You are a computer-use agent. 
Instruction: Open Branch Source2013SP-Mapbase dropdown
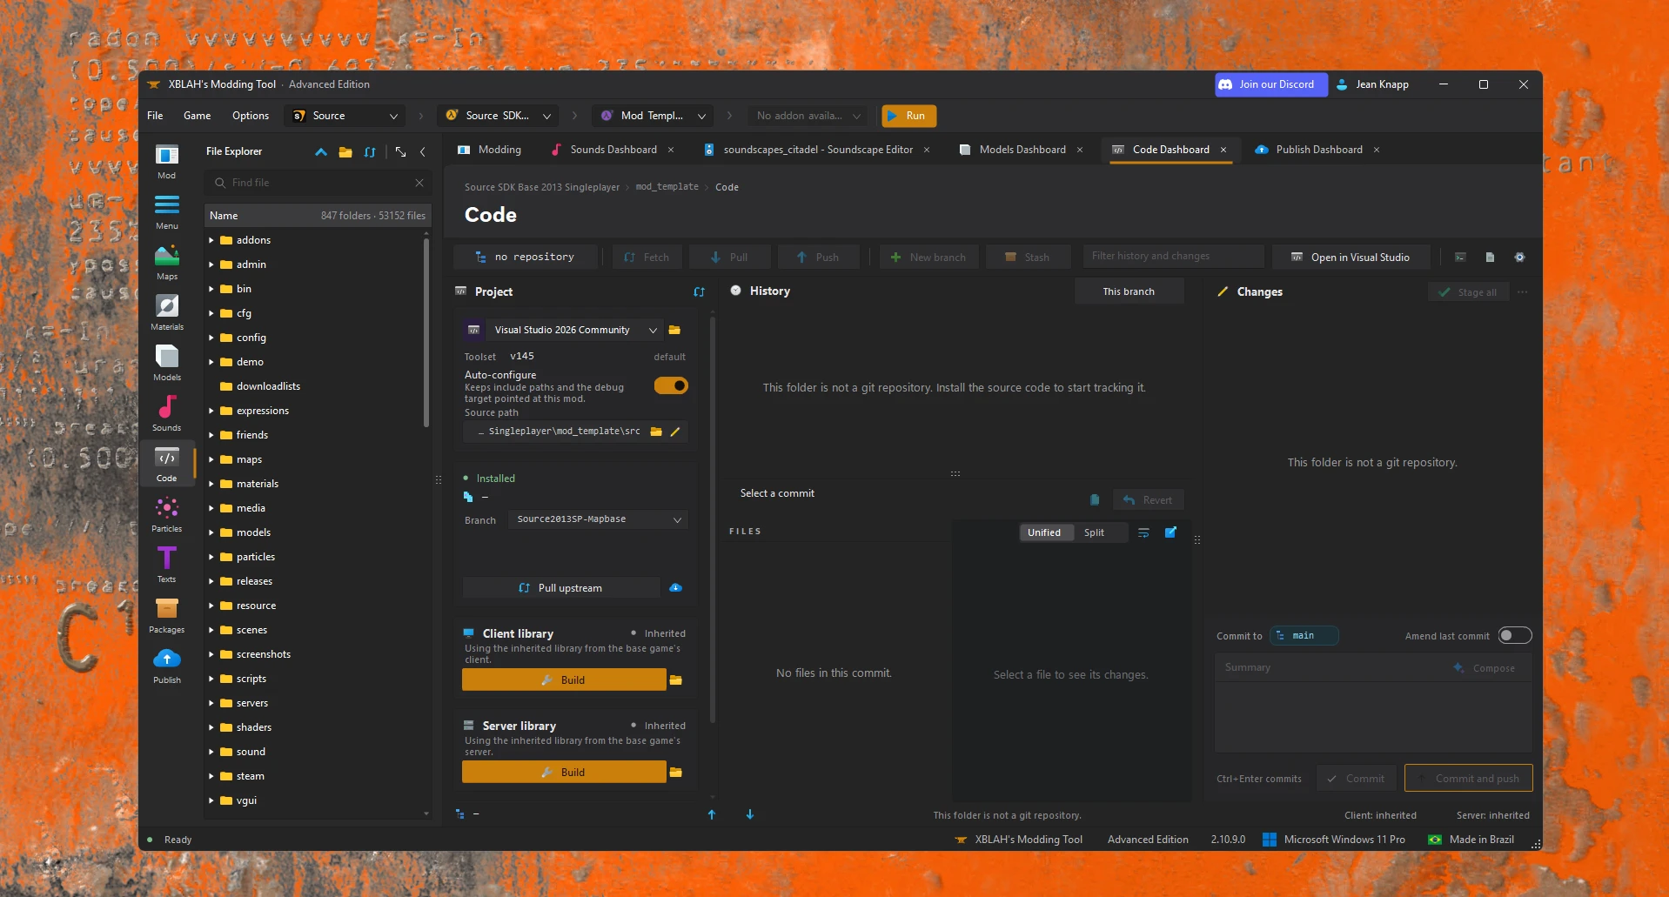click(597, 519)
